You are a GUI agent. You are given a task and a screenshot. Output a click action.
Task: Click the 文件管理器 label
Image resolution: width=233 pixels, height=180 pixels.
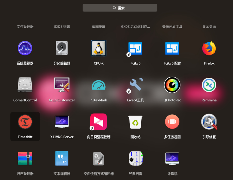pyautogui.click(x=25, y=27)
